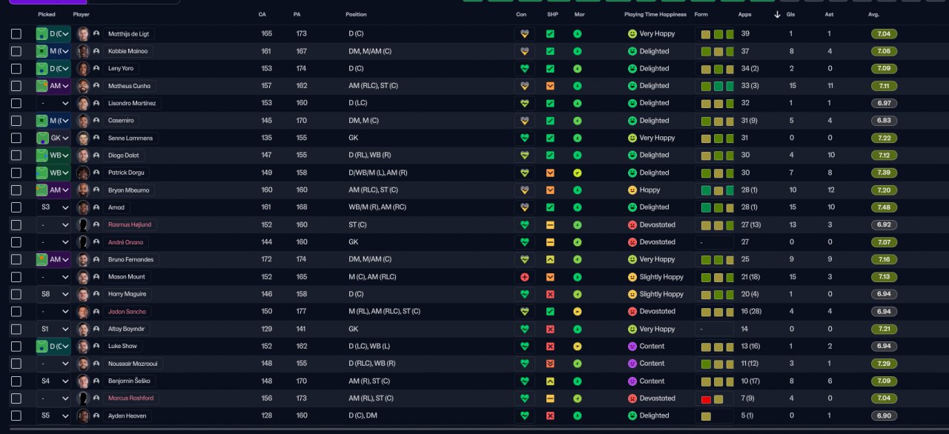Select Luke Shaw row checkbox
The width and height of the screenshot is (949, 434).
click(x=16, y=347)
